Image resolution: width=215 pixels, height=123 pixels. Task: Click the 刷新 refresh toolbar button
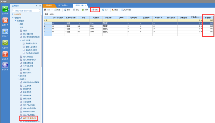(85, 10)
